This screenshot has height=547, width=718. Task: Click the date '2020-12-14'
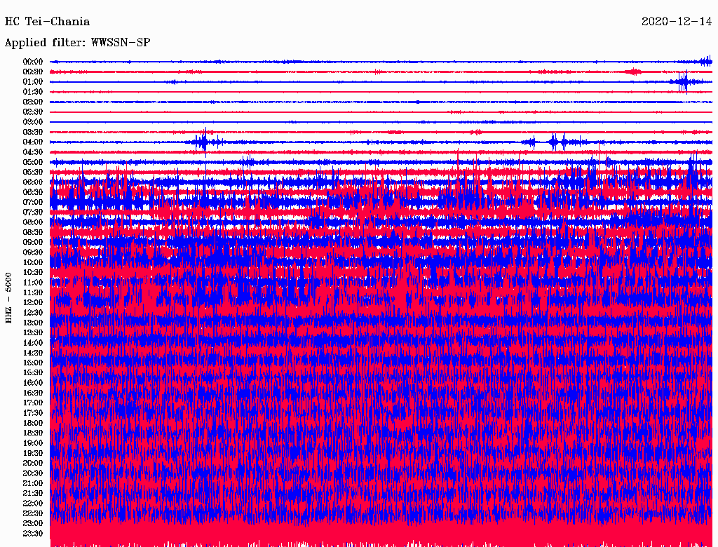(x=677, y=22)
